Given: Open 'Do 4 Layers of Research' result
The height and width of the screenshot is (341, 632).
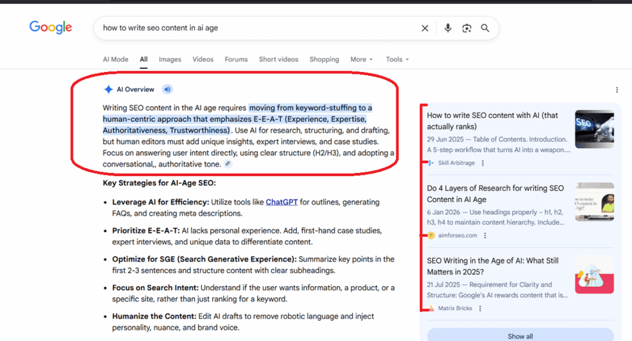Looking at the screenshot, I should pyautogui.click(x=496, y=194).
